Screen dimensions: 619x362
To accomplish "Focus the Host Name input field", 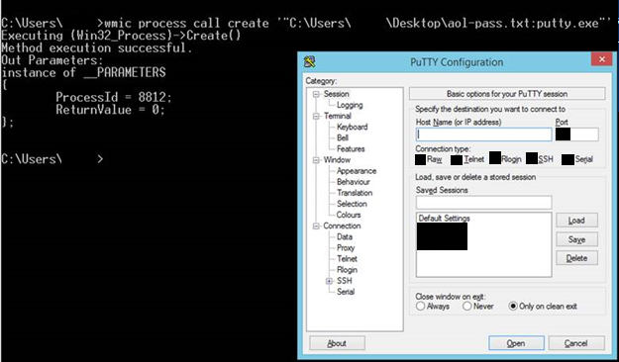I will pos(483,135).
